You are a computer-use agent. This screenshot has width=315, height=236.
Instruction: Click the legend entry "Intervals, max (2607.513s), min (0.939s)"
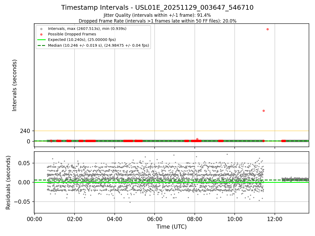pos(87,29)
